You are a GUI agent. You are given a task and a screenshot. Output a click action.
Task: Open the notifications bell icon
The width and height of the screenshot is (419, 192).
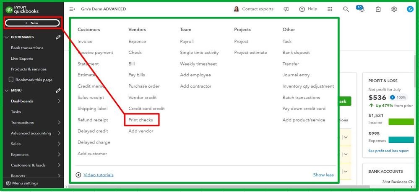(x=362, y=10)
